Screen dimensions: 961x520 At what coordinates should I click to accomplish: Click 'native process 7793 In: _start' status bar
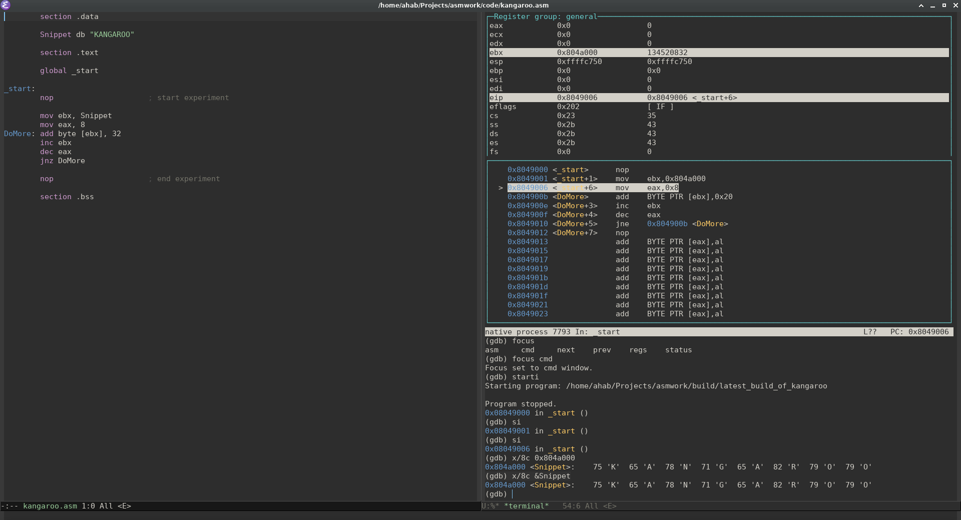tap(553, 332)
